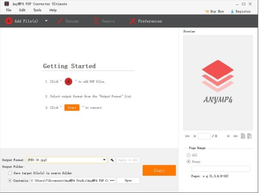Screen dimensions: 259x193
Task: Select the Range page range option
Action: pos(189,161)
